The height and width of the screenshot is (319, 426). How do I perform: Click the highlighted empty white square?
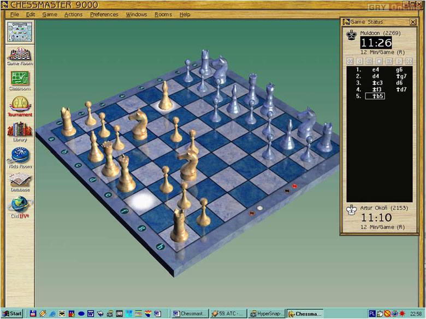pyautogui.click(x=142, y=201)
